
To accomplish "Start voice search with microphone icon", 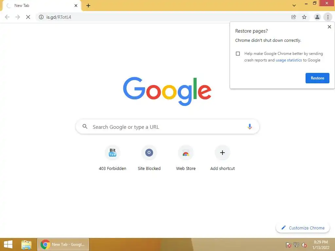I will pyautogui.click(x=250, y=126).
